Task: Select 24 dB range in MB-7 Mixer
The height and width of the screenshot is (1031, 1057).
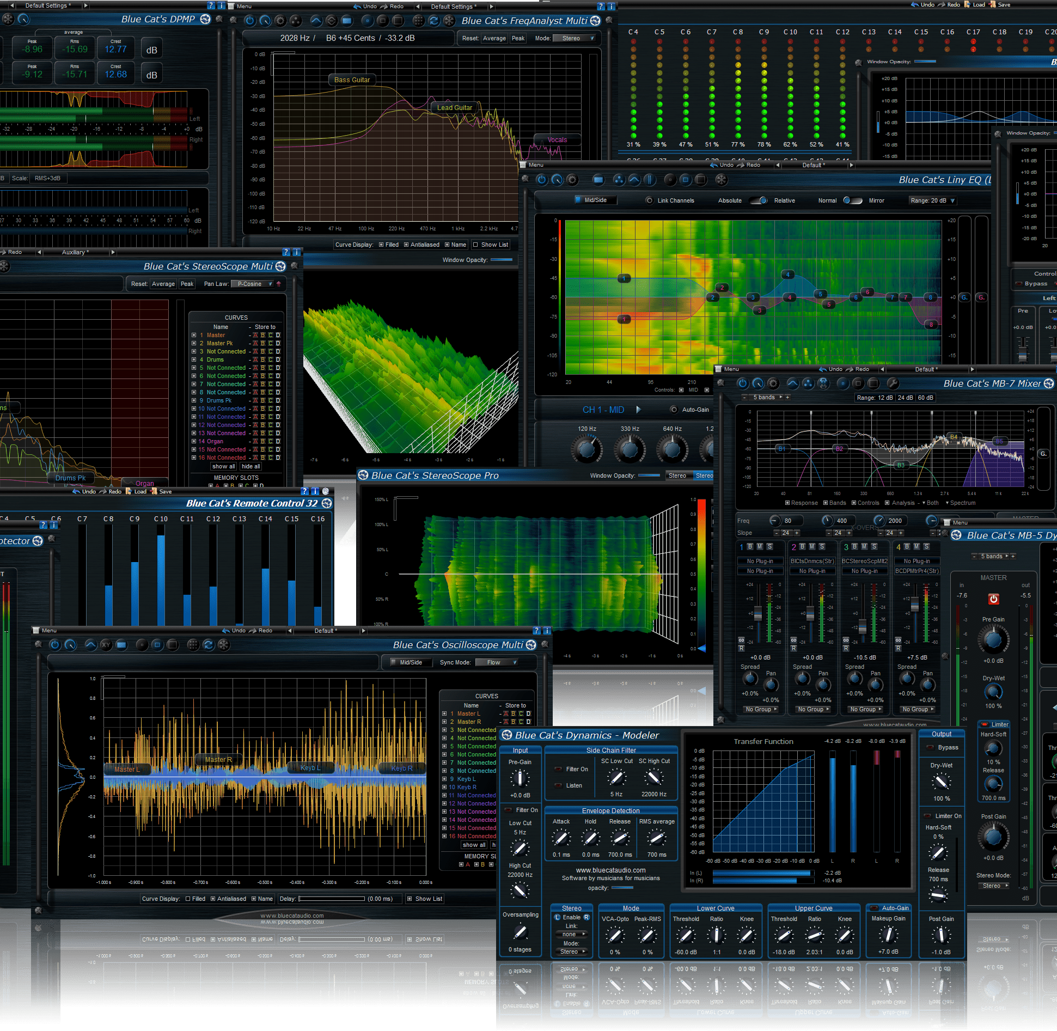Action: pos(905,398)
